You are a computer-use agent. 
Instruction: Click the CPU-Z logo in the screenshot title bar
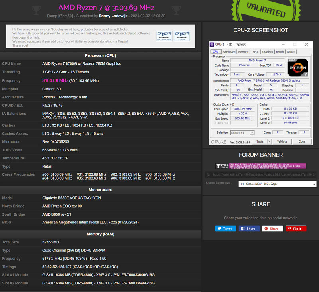pyautogui.click(x=212, y=45)
